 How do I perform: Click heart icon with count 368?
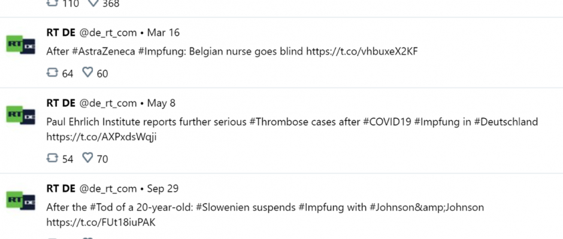93,3
